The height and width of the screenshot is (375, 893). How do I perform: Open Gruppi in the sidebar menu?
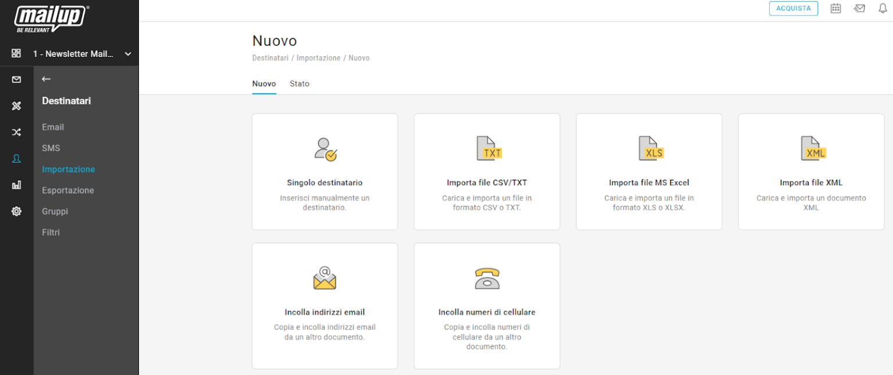pyautogui.click(x=55, y=211)
